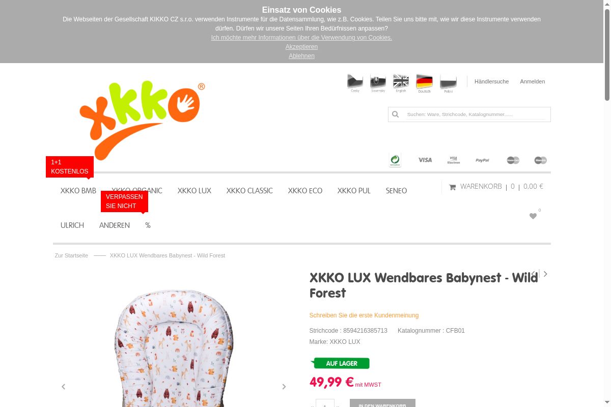Click Schreiben Sie die erste Kundenmeinung

pyautogui.click(x=364, y=315)
